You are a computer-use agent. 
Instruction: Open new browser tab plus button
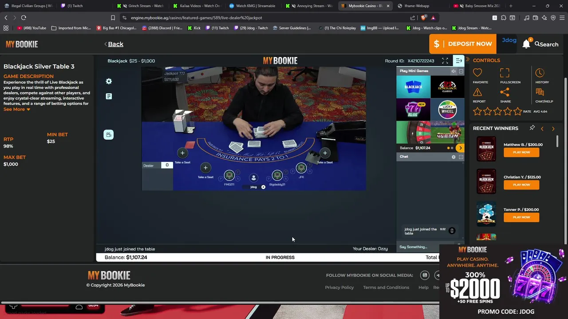pyautogui.click(x=511, y=6)
